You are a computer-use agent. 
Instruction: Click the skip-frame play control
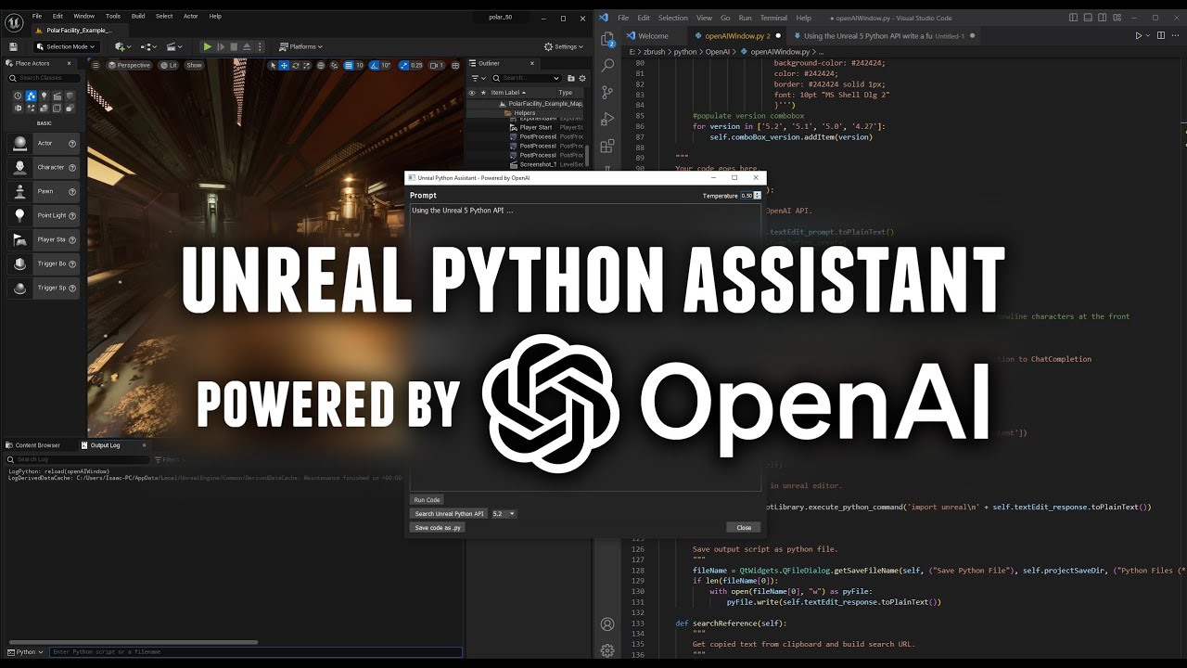pos(221,46)
